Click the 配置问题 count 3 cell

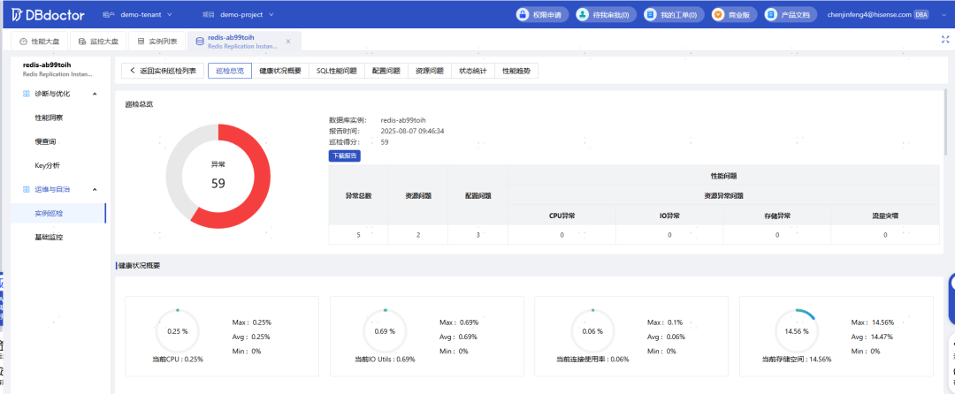[x=478, y=235]
